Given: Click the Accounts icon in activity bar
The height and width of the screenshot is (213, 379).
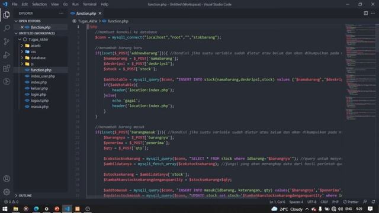Looking at the screenshot, I should (x=7, y=179).
